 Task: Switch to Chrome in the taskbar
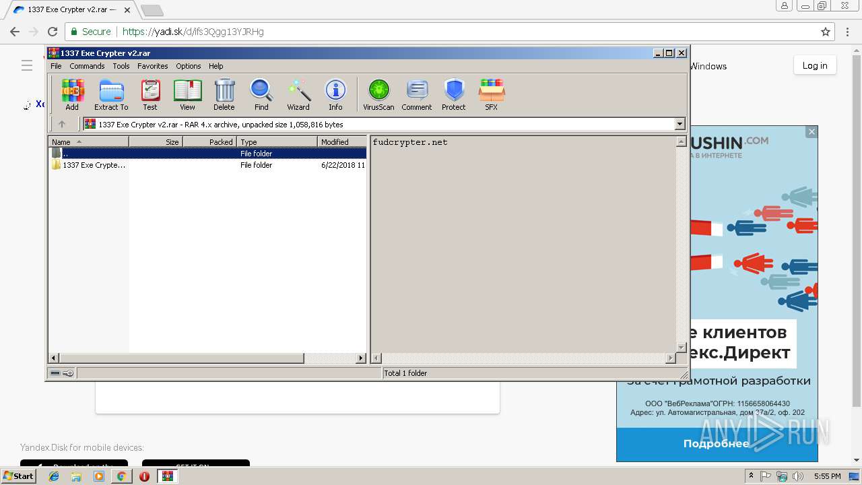pyautogui.click(x=121, y=476)
